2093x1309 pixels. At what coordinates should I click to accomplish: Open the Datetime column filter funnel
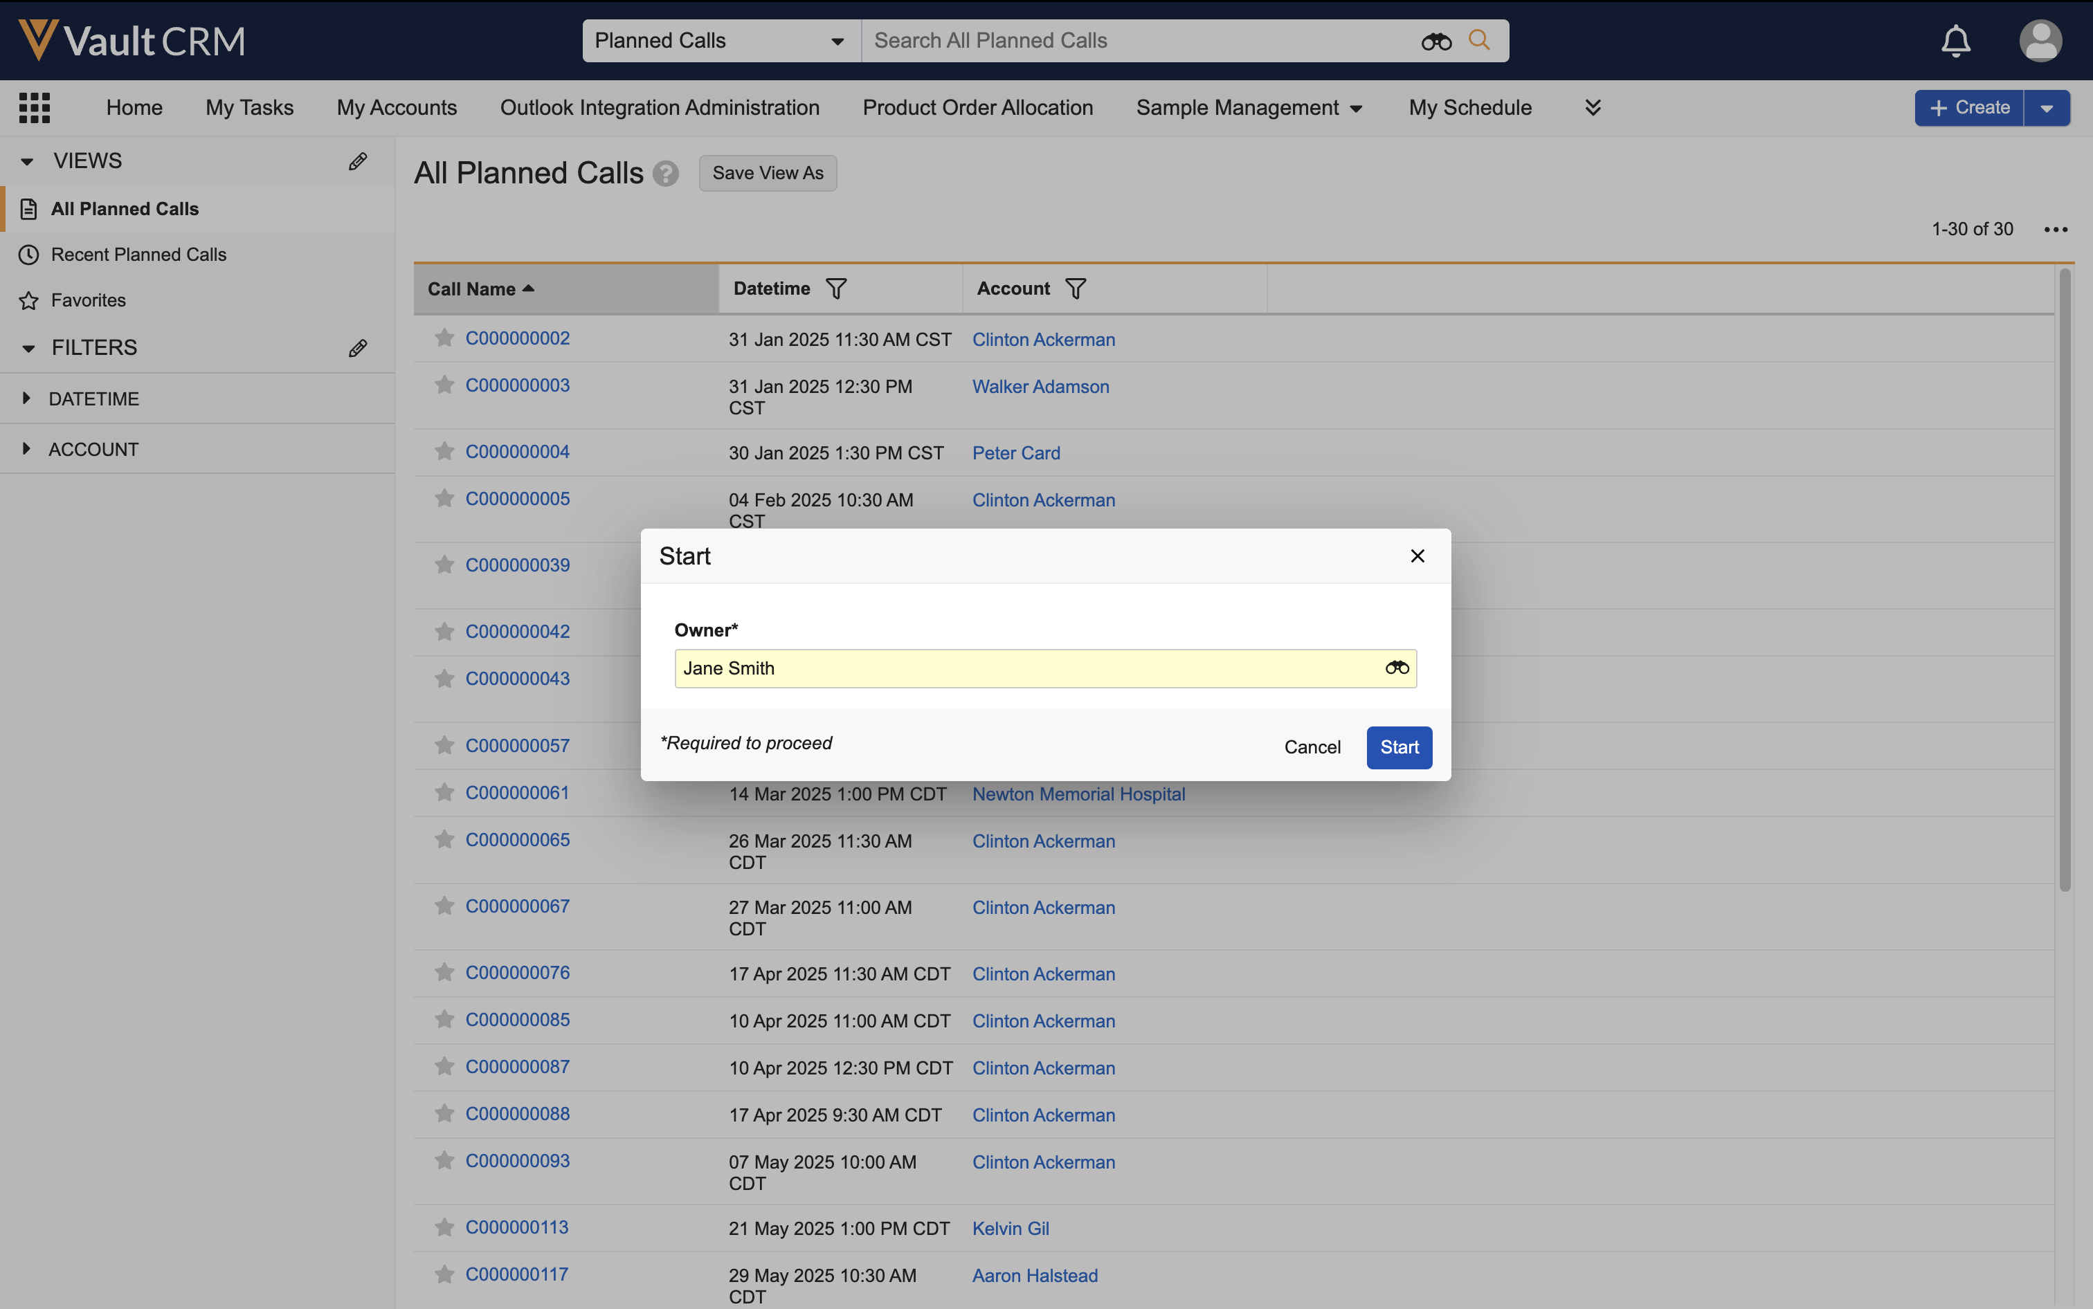(835, 289)
